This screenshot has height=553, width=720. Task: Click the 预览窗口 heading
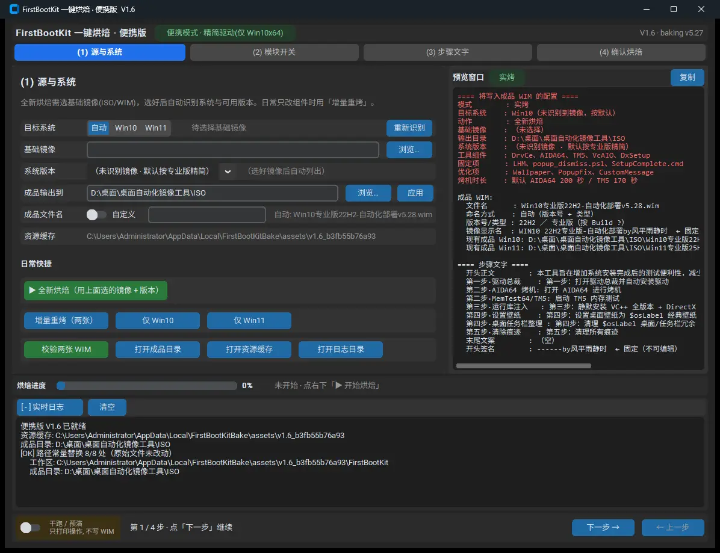click(468, 78)
